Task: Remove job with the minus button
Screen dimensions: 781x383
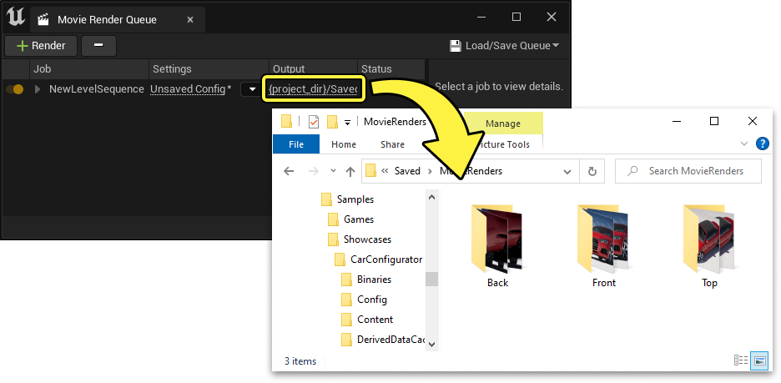Action: point(98,46)
